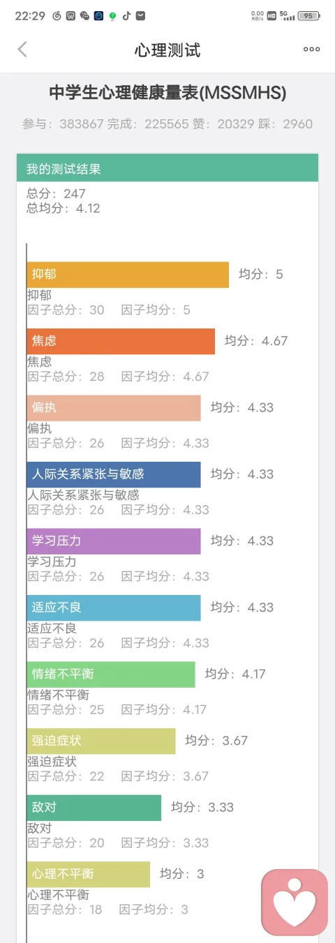Screen dimensions: 335x943
Task: Tap the 中学生心理健康量表(MSSMHS) heading
Action: (x=167, y=93)
